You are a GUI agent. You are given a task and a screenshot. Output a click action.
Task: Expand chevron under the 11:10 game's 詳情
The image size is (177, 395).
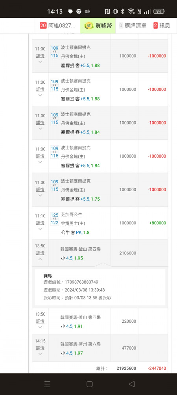(x=40, y=229)
